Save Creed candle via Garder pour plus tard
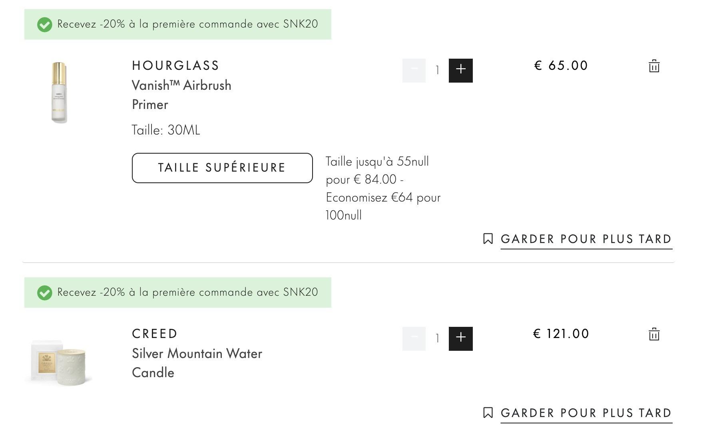The width and height of the screenshot is (721, 431). point(586,413)
